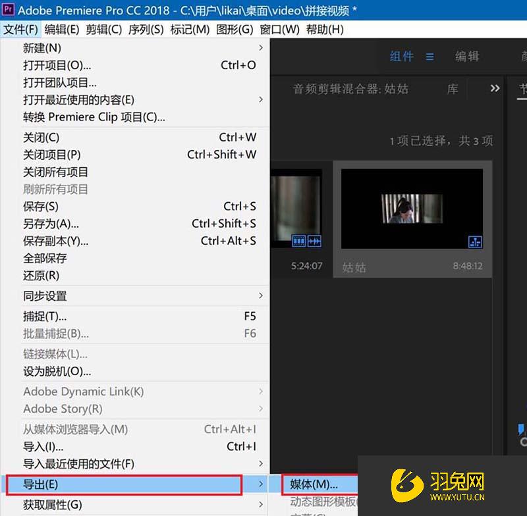Open the 组件 workspace menu icon
This screenshot has height=516, width=527.
coord(430,57)
